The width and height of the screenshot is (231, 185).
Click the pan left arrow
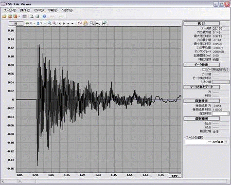(x=60, y=24)
